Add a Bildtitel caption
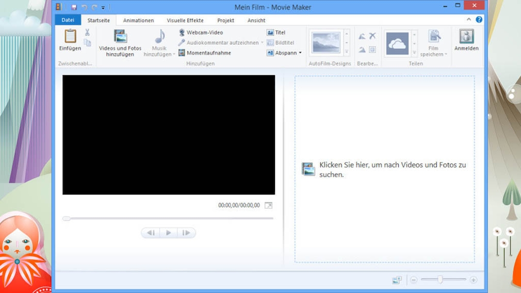The width and height of the screenshot is (521, 293). coord(281,42)
